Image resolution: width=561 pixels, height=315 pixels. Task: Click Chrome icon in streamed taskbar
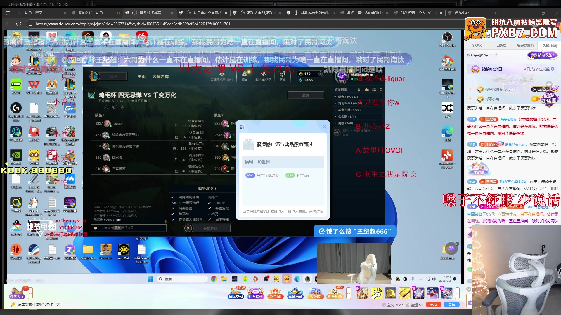[214, 279]
